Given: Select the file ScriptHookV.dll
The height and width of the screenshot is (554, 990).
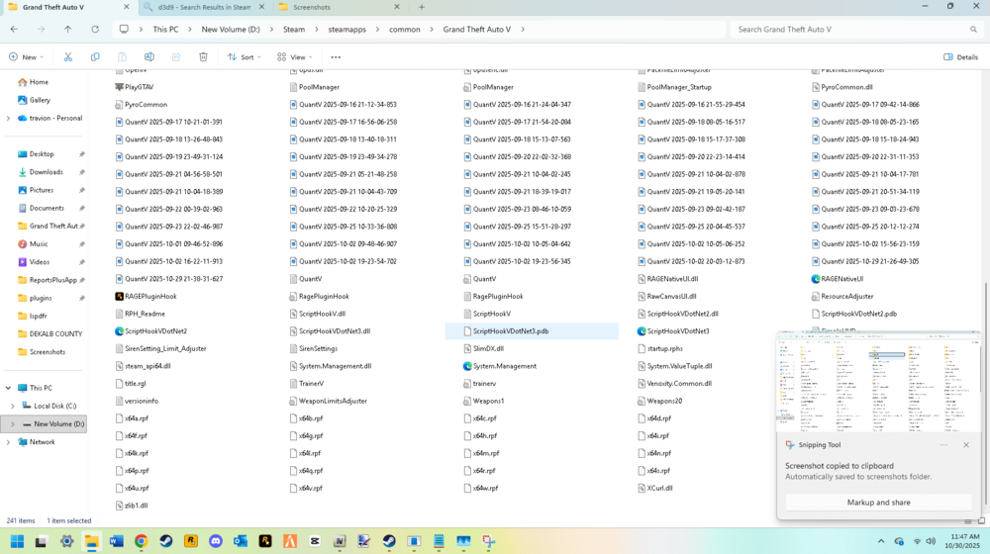Looking at the screenshot, I should pos(318,314).
